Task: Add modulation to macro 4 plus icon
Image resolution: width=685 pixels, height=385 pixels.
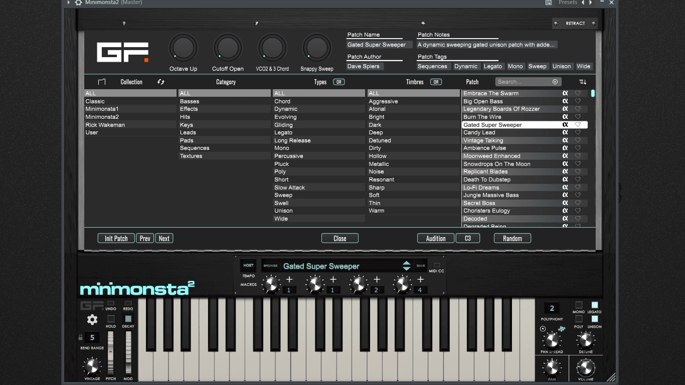Action: (x=421, y=280)
